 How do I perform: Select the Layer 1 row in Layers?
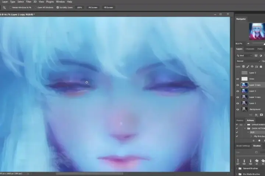coord(251,103)
